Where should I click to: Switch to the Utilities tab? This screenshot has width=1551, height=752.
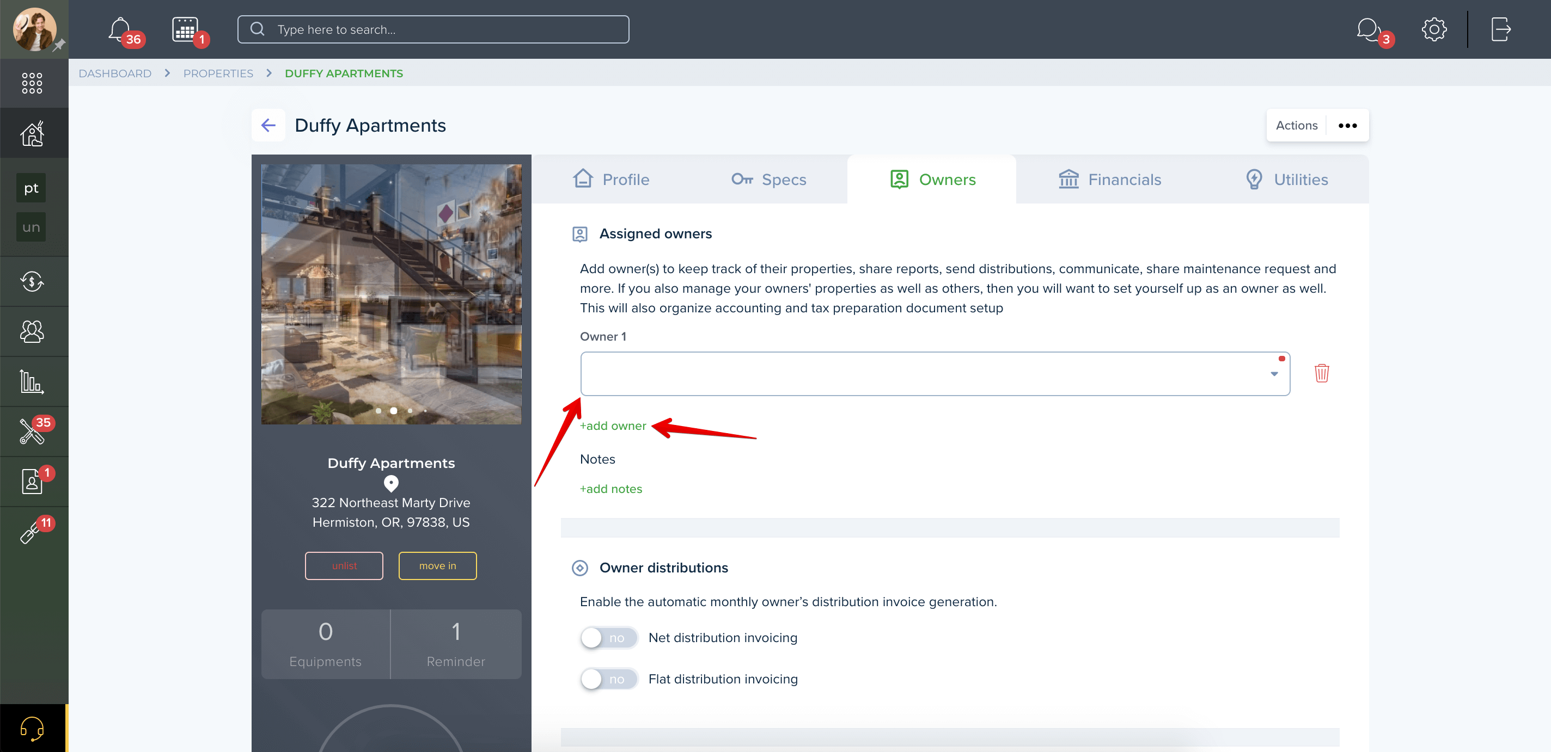point(1286,179)
